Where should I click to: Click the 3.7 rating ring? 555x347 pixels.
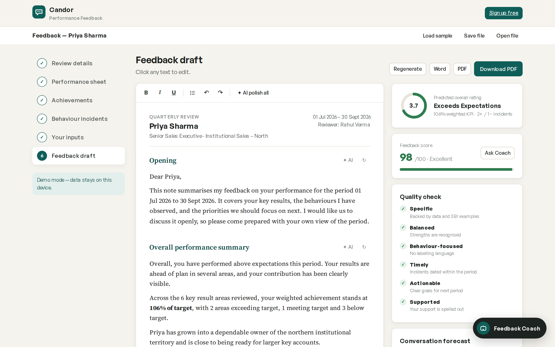pyautogui.click(x=414, y=106)
